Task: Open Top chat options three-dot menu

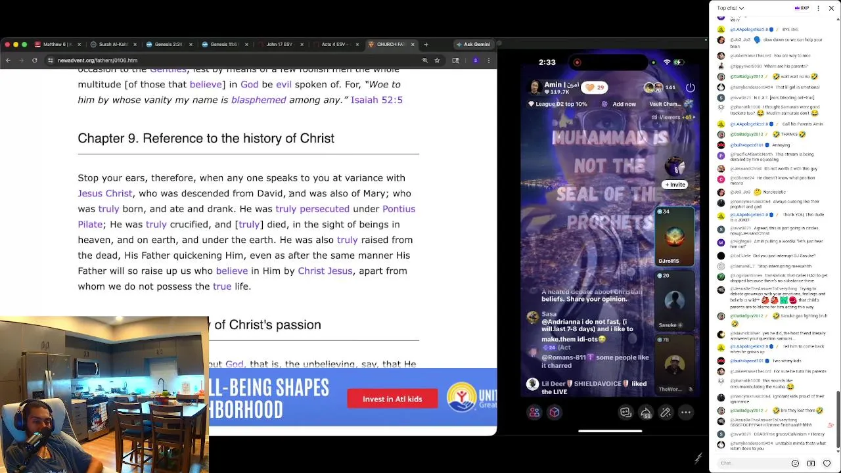Action: (818, 9)
